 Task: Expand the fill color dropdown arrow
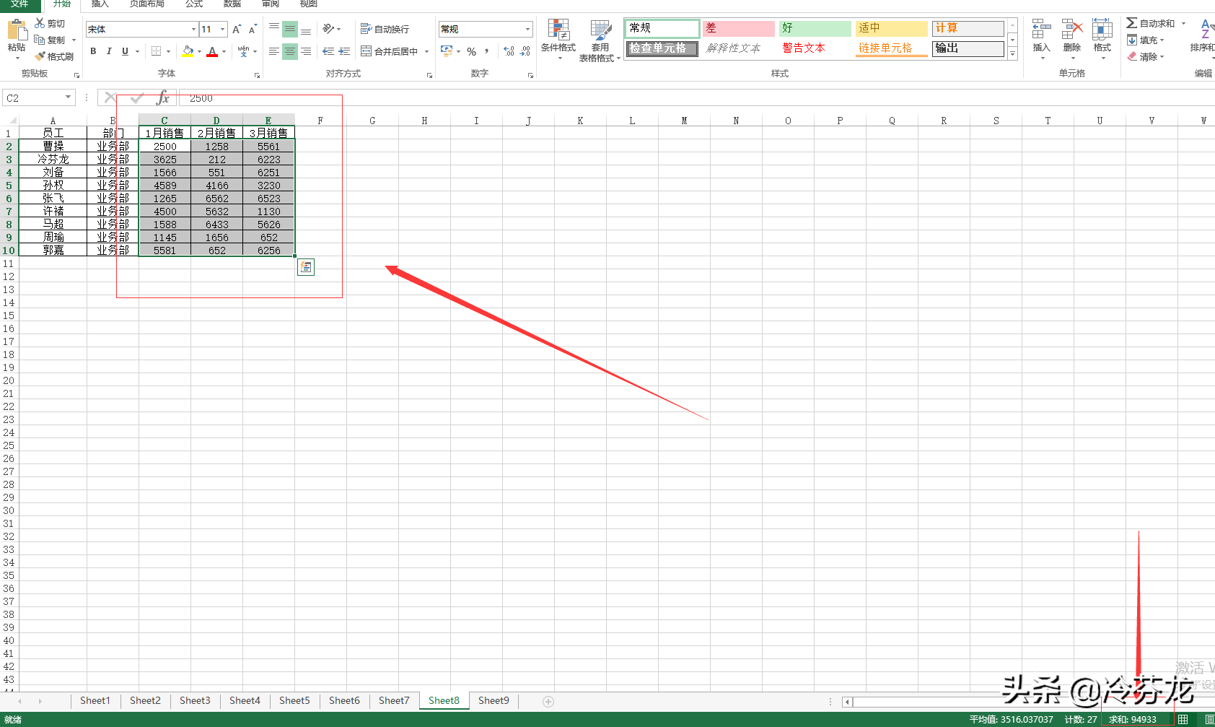point(199,51)
